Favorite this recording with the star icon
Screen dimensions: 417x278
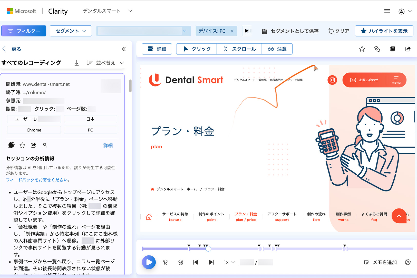[x=362, y=49]
